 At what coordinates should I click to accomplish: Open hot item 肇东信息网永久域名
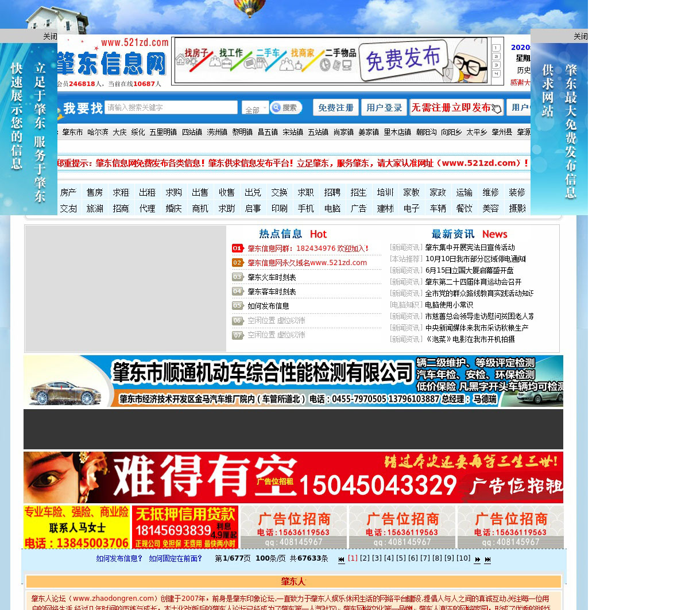[307, 263]
